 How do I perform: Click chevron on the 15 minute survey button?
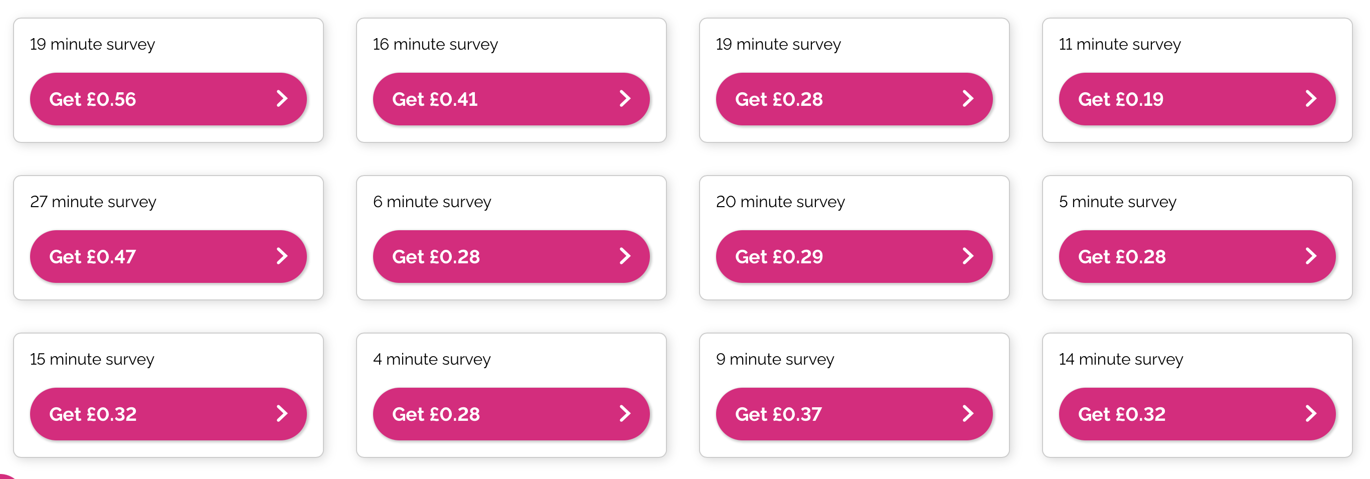(282, 413)
